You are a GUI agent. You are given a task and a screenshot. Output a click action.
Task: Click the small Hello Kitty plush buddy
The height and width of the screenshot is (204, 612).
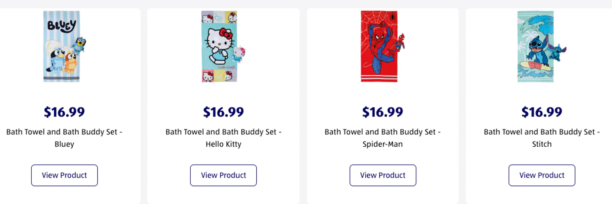coord(239,54)
